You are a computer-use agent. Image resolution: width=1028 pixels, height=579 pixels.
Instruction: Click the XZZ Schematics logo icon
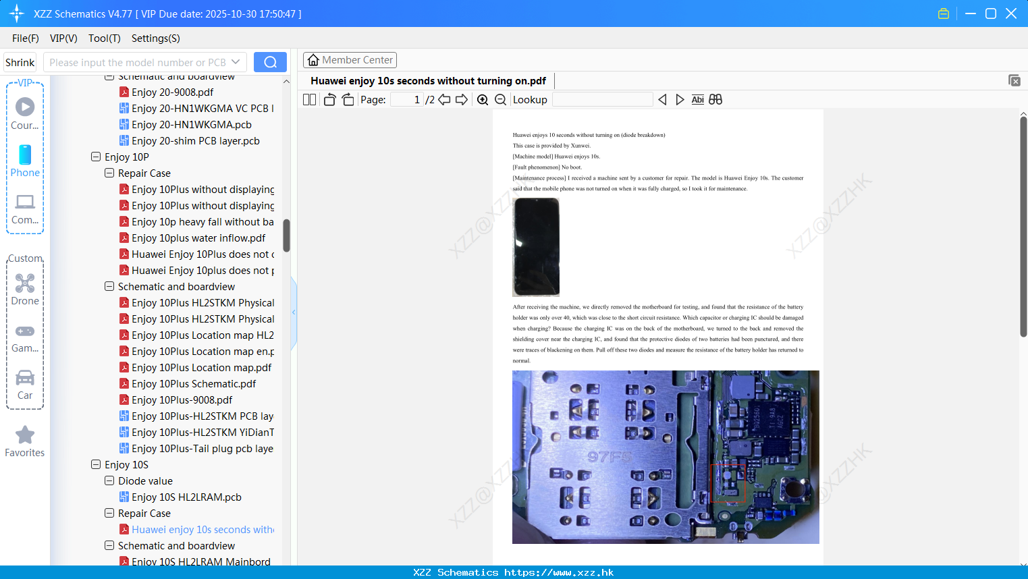(x=17, y=13)
